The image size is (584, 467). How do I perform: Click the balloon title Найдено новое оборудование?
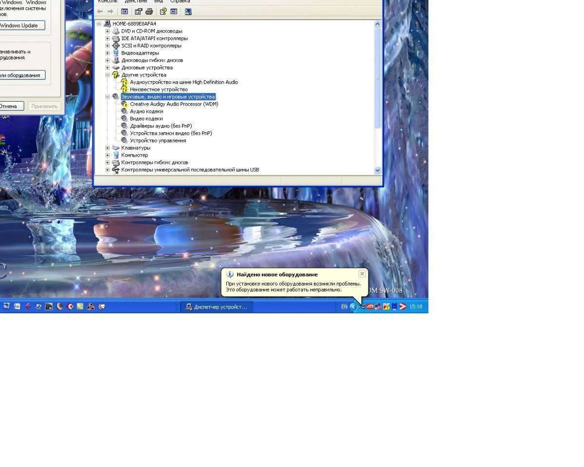(277, 275)
